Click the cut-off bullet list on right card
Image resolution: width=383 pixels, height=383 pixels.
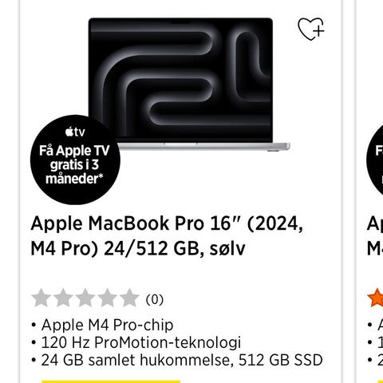tap(375, 342)
